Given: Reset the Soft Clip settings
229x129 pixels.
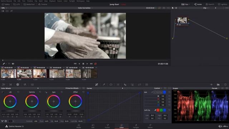Looking at the screenshot, I should click(169, 110).
